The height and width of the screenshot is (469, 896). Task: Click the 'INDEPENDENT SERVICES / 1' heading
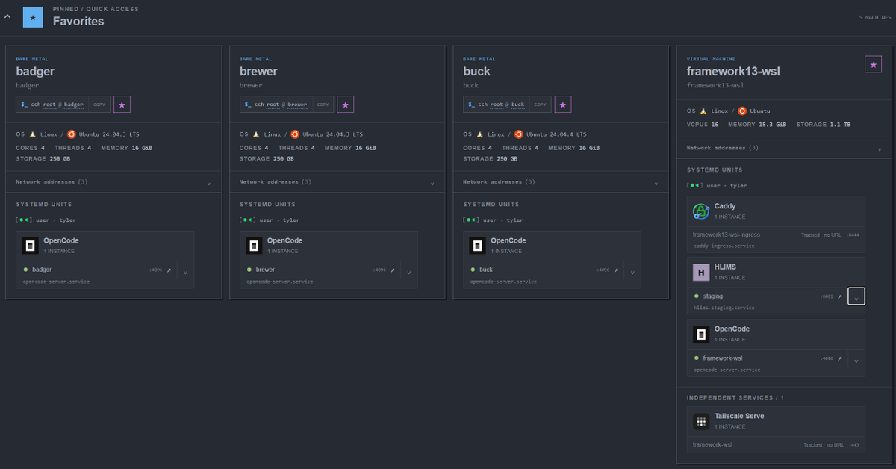point(735,397)
